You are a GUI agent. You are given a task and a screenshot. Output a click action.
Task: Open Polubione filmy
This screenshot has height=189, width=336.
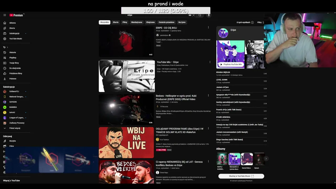coord(16,73)
